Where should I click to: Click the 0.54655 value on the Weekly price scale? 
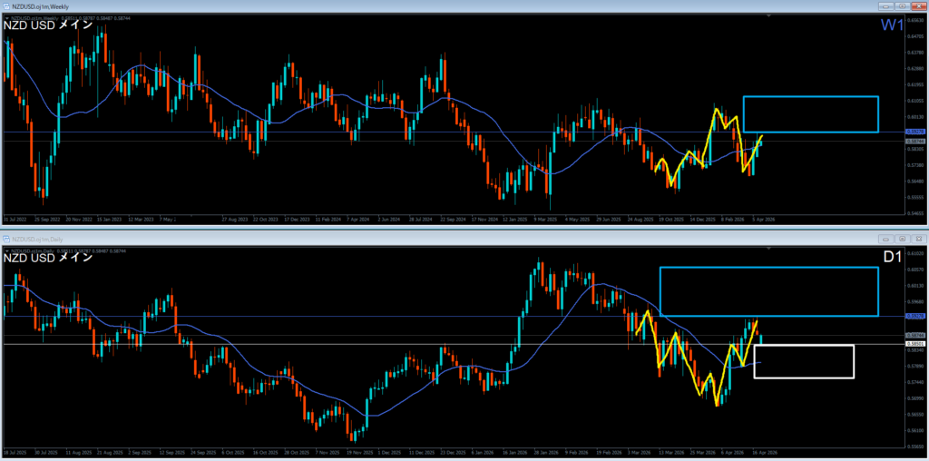pos(915,212)
